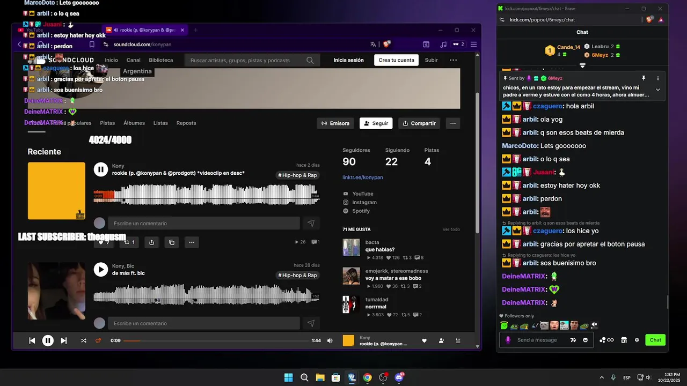Open Windows Start menu
Viewport: 687px width, 386px height.
pyautogui.click(x=288, y=377)
